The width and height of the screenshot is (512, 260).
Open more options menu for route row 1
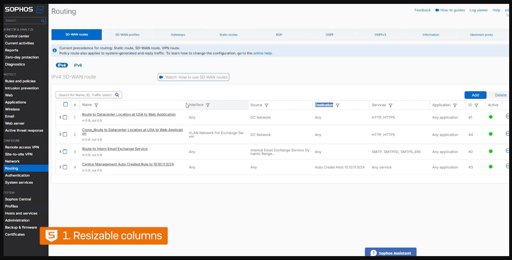click(x=508, y=116)
